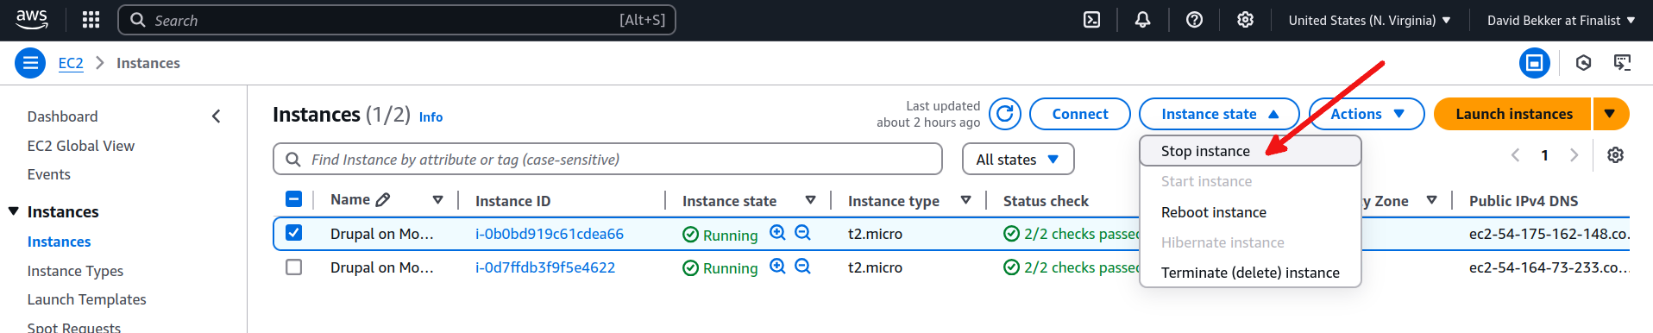Open Events in the sidebar
This screenshot has width=1653, height=333.
click(49, 174)
